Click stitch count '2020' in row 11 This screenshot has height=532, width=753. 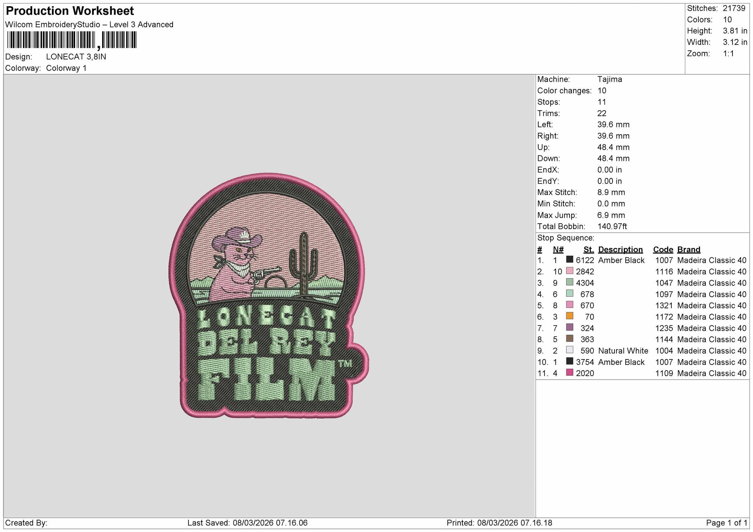tap(585, 373)
